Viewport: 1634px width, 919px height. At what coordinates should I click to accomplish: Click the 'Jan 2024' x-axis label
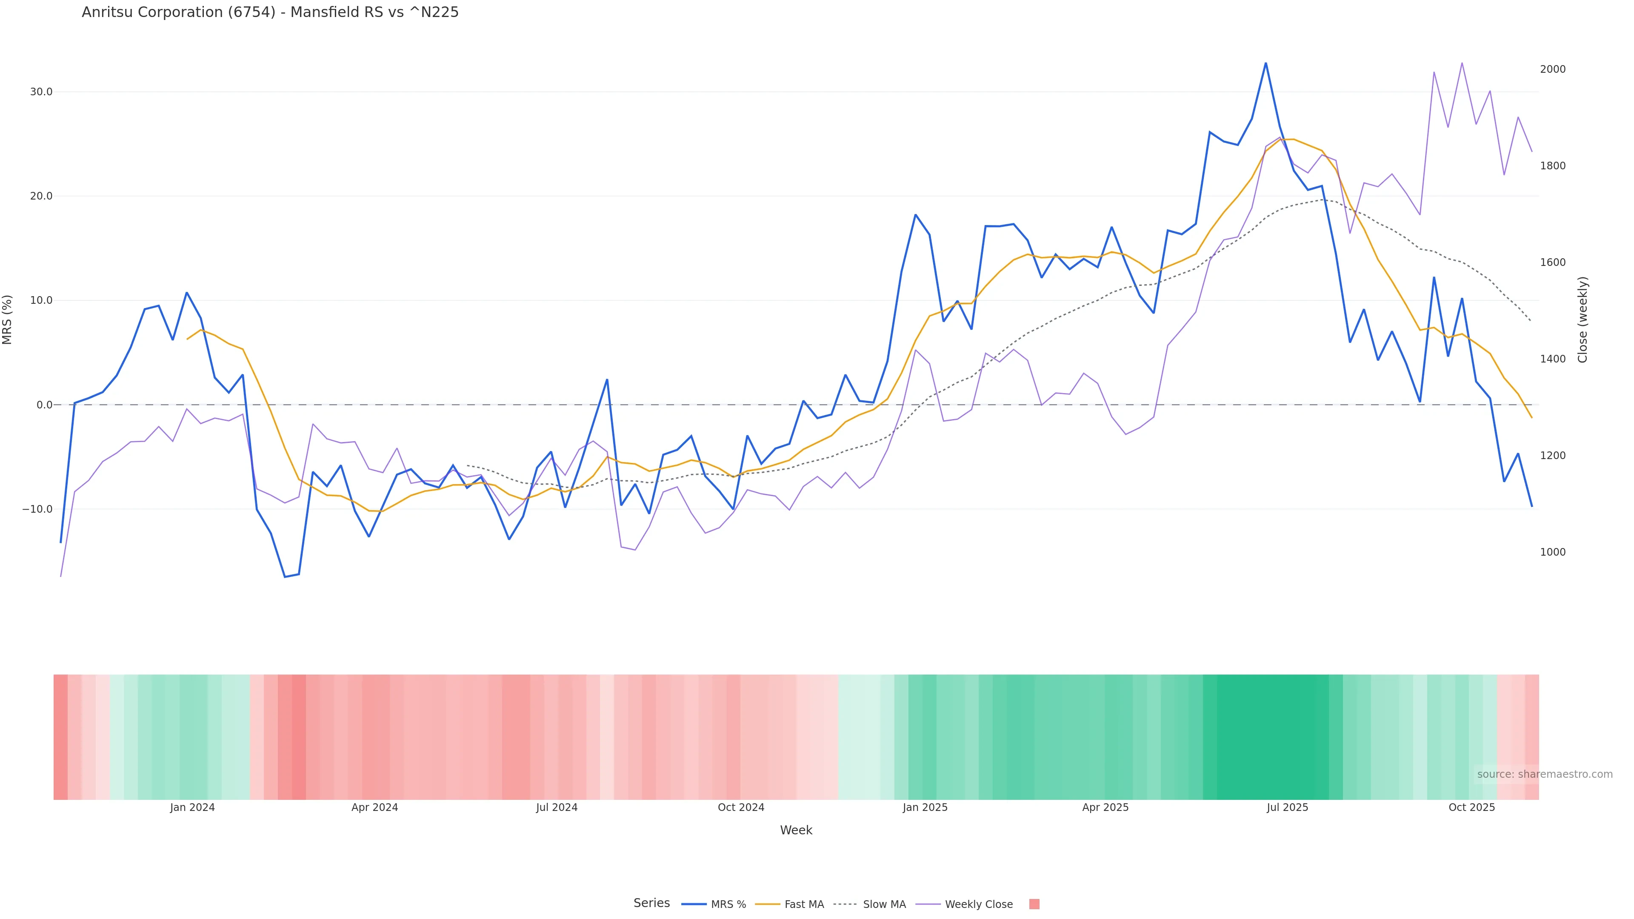point(192,808)
